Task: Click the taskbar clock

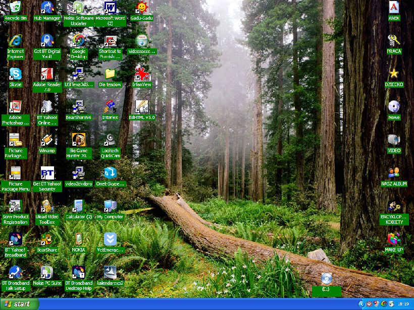Action: (x=403, y=304)
